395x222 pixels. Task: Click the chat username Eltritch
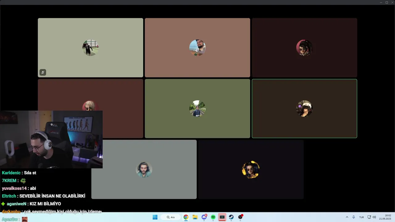[9, 196]
